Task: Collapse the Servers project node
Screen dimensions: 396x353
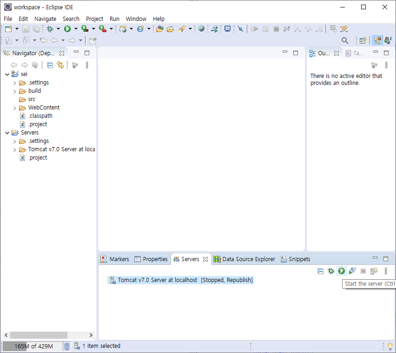Action: coord(7,133)
